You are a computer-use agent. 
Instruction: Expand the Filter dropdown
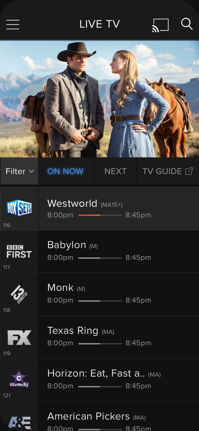pyautogui.click(x=19, y=171)
